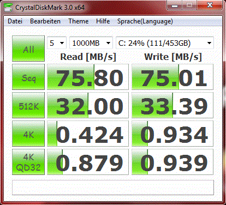
Task: Run all benchmarks with the All button
Action: click(x=28, y=49)
